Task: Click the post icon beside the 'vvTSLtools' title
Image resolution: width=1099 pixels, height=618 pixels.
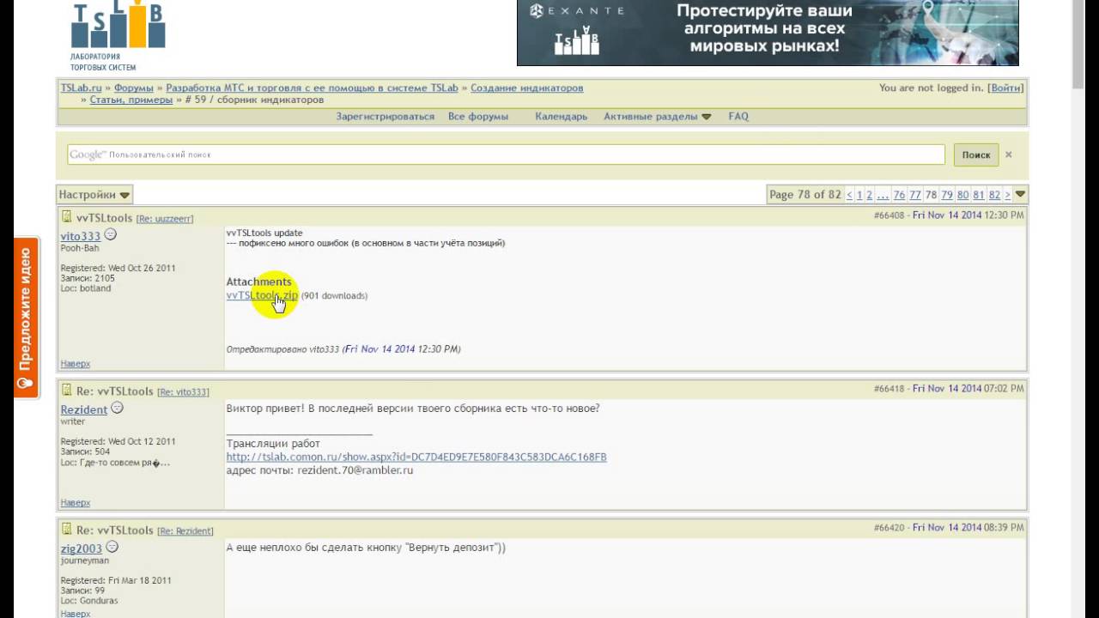Action: coord(67,216)
